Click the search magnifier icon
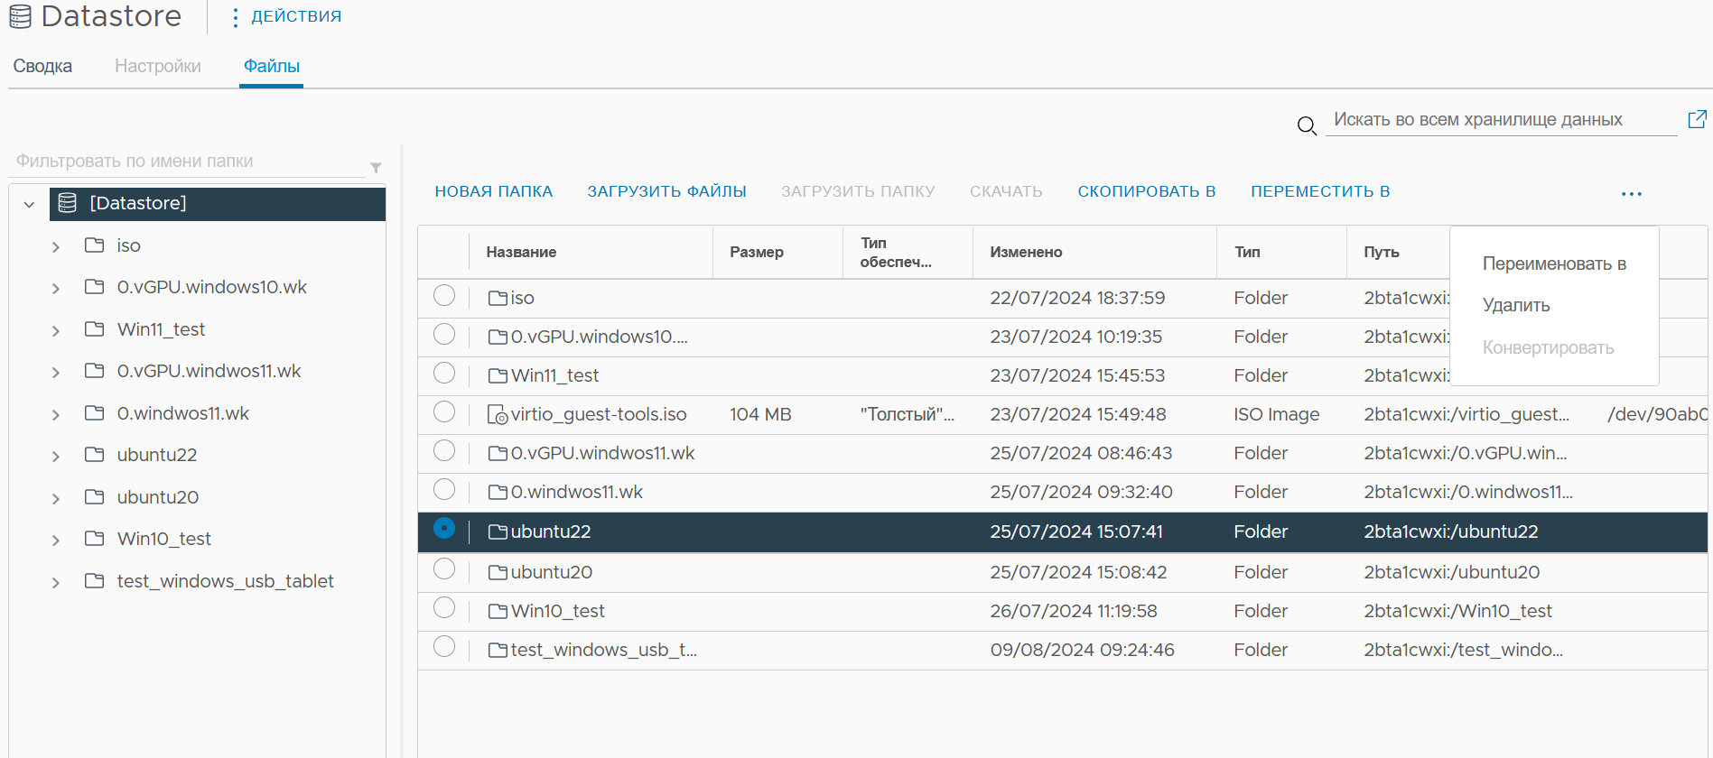 pos(1307,126)
